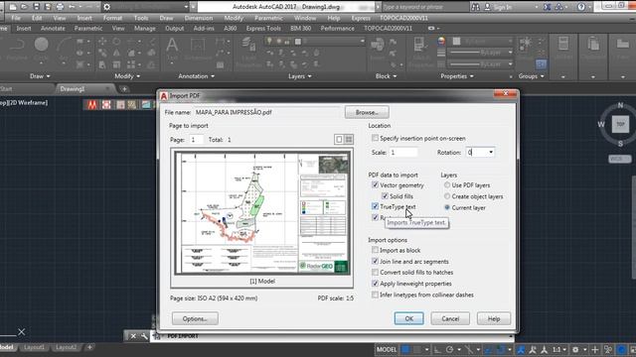Enable Convert solid fills to hatches
This screenshot has width=636, height=357.
(376, 273)
